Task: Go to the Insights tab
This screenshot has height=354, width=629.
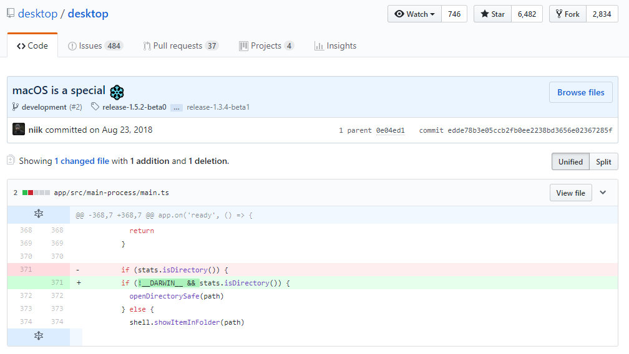Action: (x=335, y=45)
